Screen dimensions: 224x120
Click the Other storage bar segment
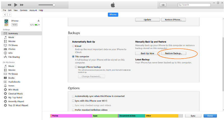point(162,116)
